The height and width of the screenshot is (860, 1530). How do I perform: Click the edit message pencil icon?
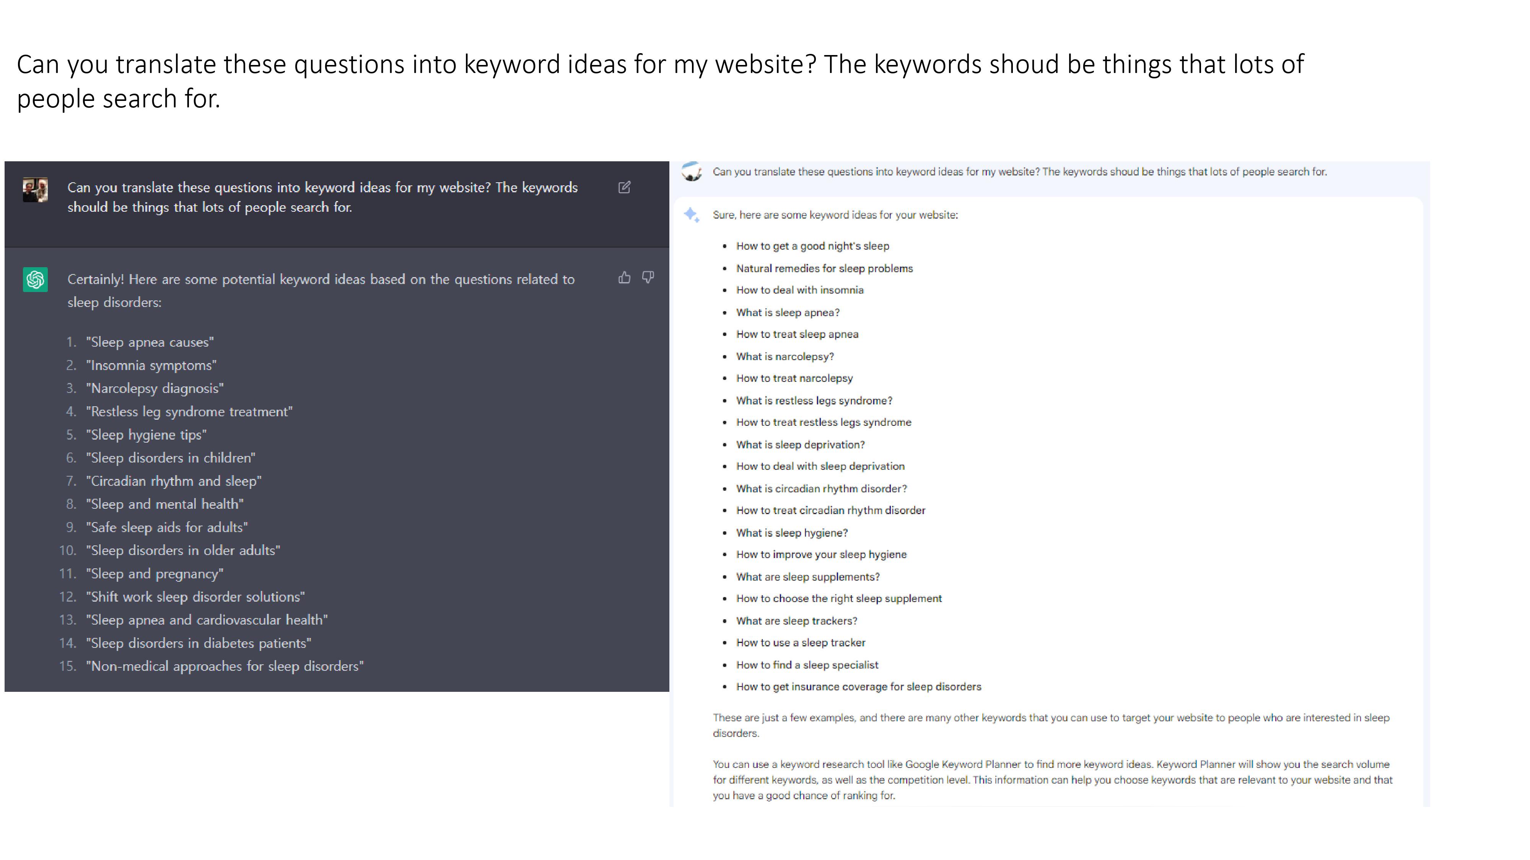tap(624, 188)
